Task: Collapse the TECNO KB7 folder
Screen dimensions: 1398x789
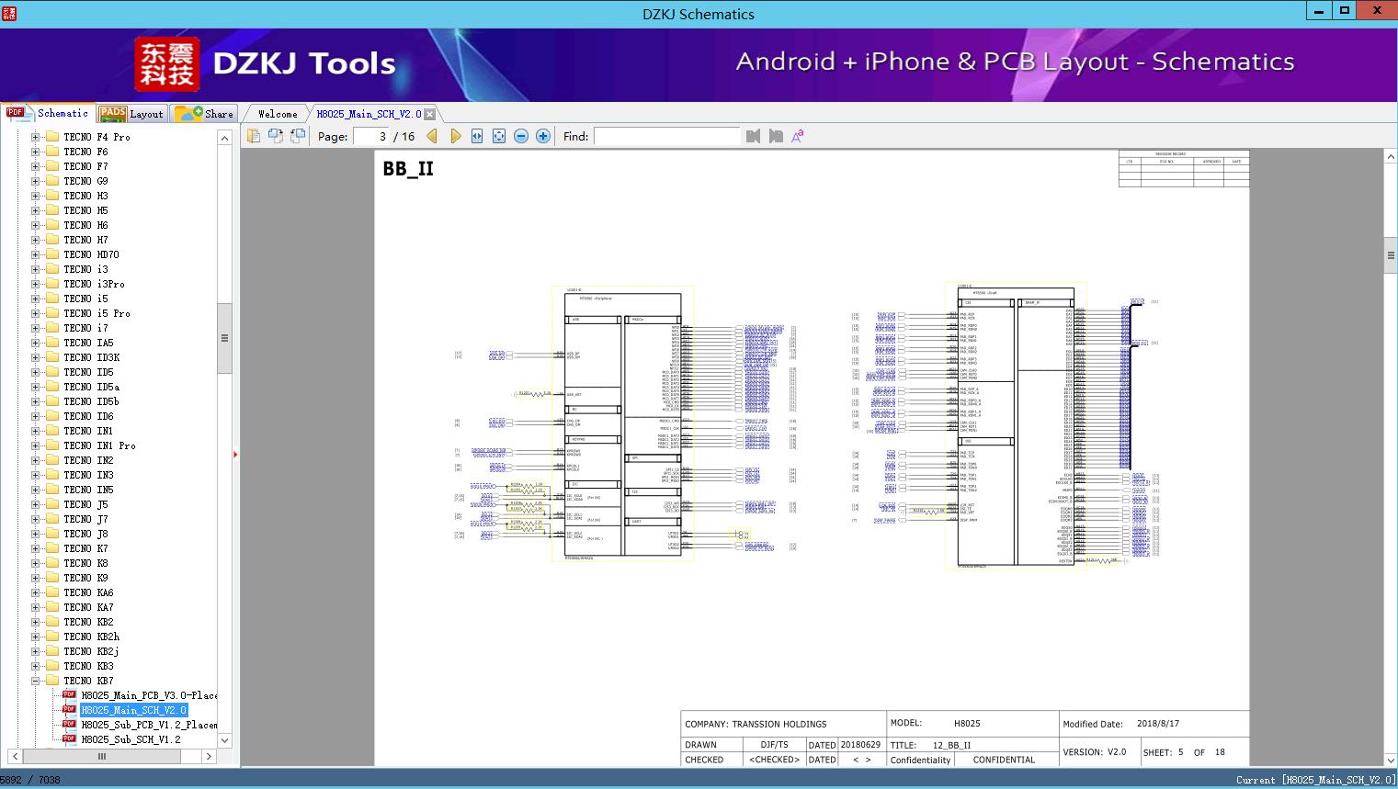Action: pos(35,681)
